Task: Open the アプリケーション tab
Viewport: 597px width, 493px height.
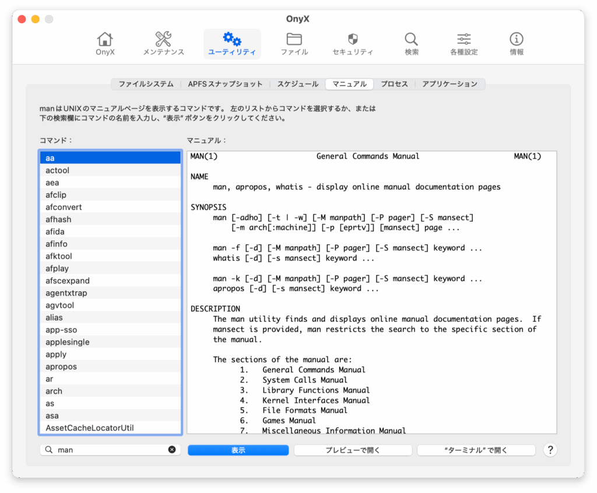Action: 449,84
